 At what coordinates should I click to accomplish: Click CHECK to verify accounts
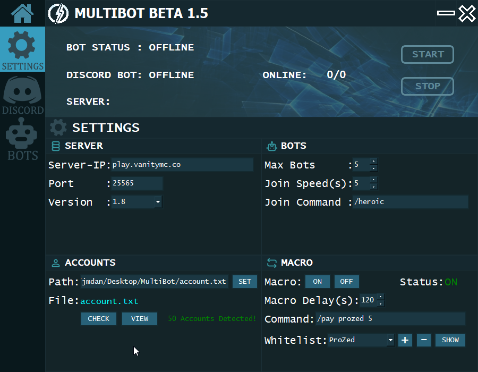click(x=98, y=319)
